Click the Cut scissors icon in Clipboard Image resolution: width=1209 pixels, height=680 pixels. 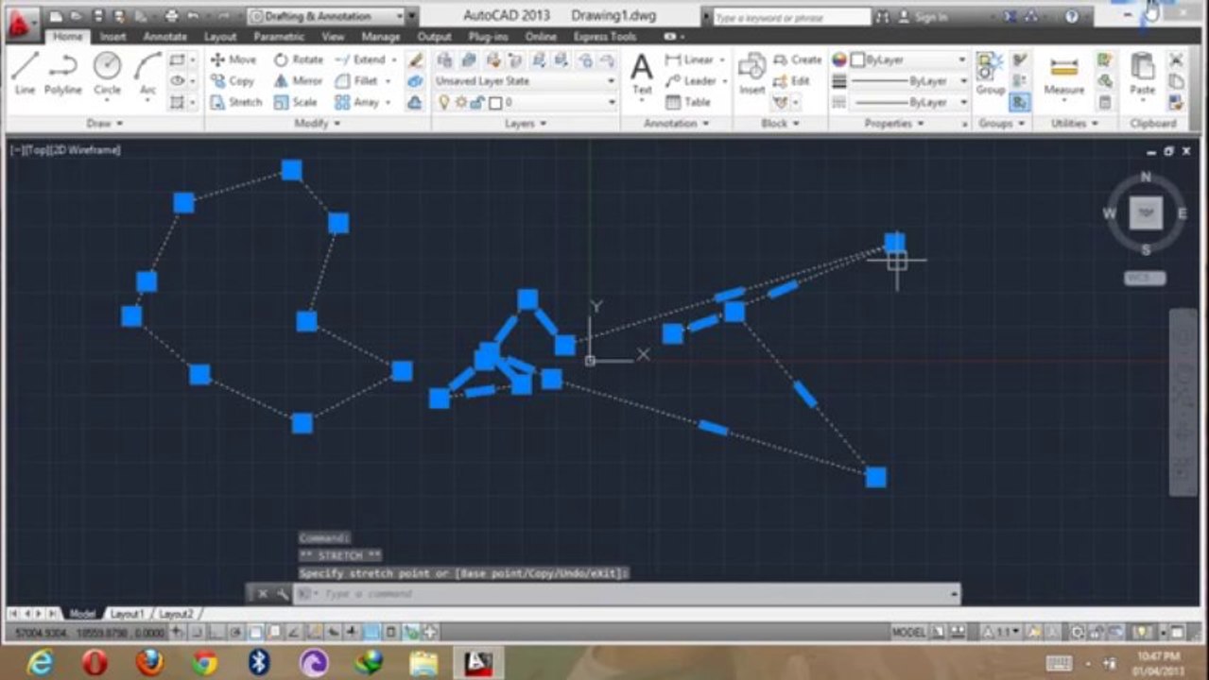click(x=1176, y=59)
